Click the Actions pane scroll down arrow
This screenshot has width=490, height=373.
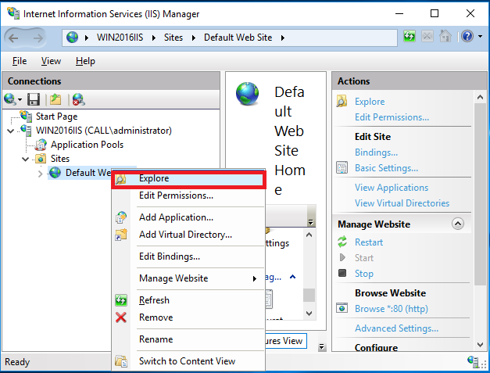tap(481, 345)
